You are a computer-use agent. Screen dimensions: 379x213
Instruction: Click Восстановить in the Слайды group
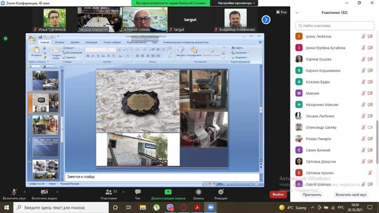(x=72, y=52)
